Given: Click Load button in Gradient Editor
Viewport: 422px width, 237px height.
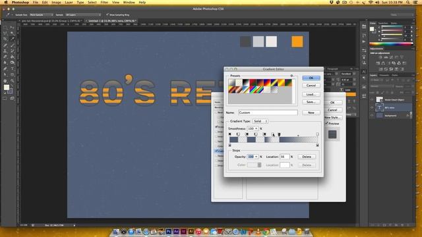Looking at the screenshot, I should pos(311,94).
